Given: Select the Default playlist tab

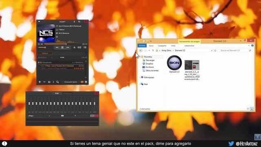Looking at the screenshot, I should 45,53.
